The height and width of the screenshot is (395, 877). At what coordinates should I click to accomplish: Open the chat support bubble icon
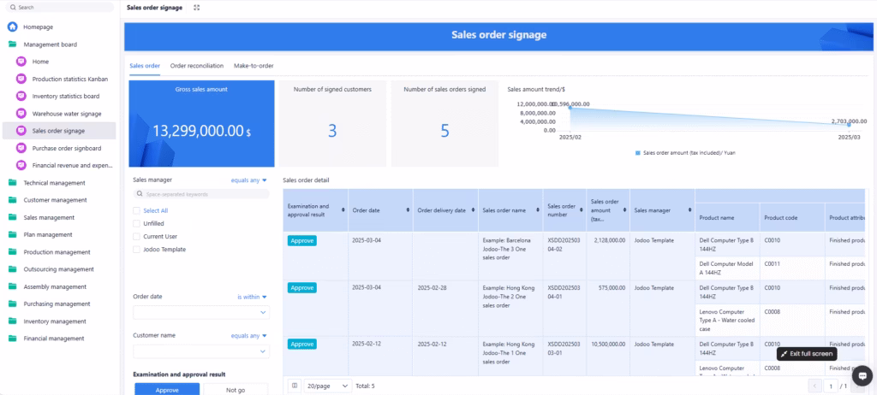coord(862,375)
